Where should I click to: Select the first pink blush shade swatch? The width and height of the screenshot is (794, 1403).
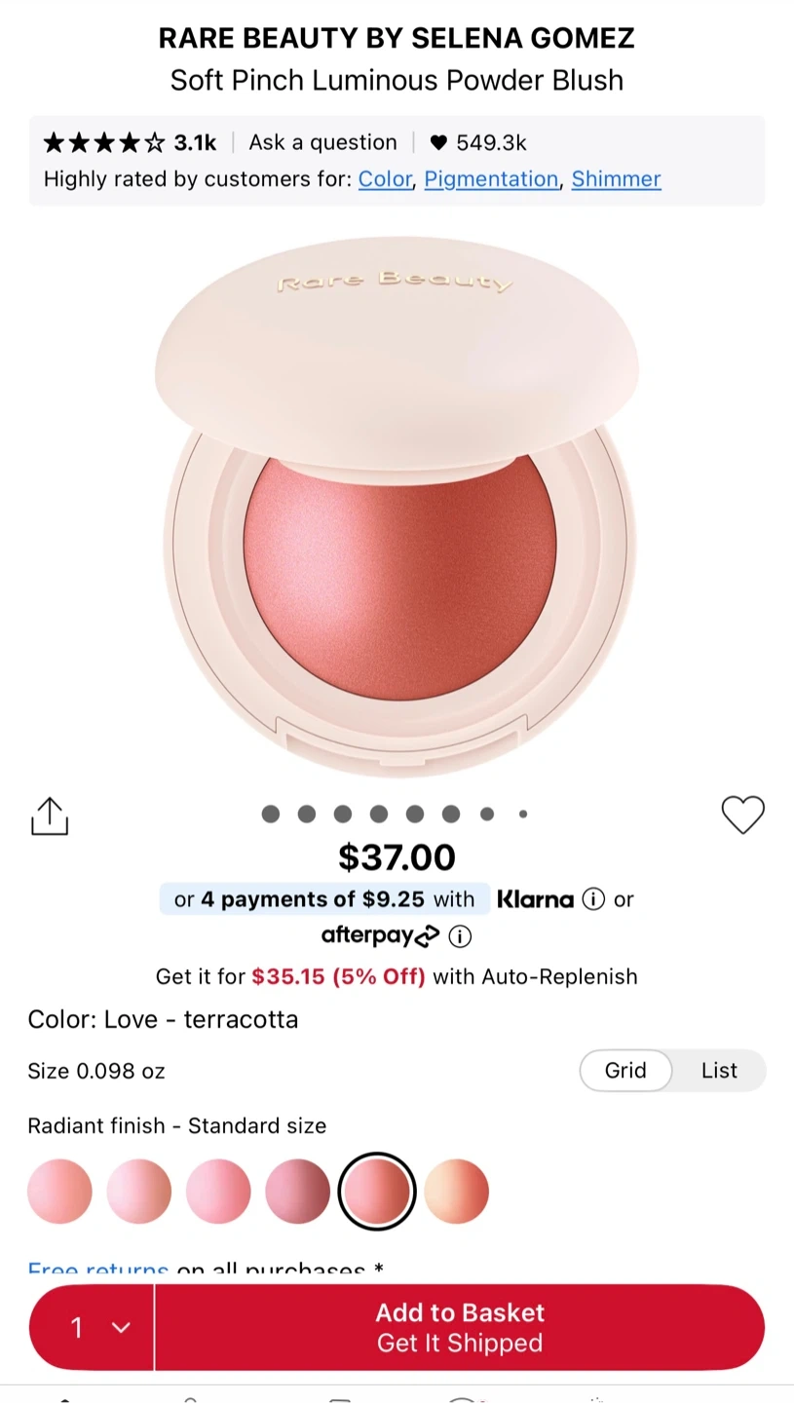[59, 1191]
